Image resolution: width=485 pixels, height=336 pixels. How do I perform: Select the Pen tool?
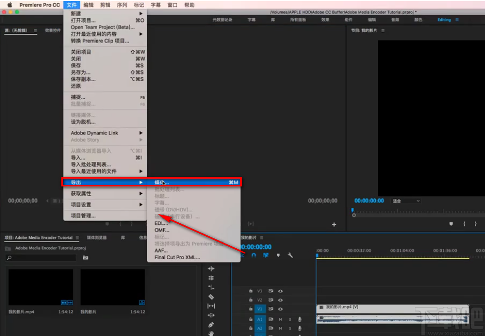211,325
